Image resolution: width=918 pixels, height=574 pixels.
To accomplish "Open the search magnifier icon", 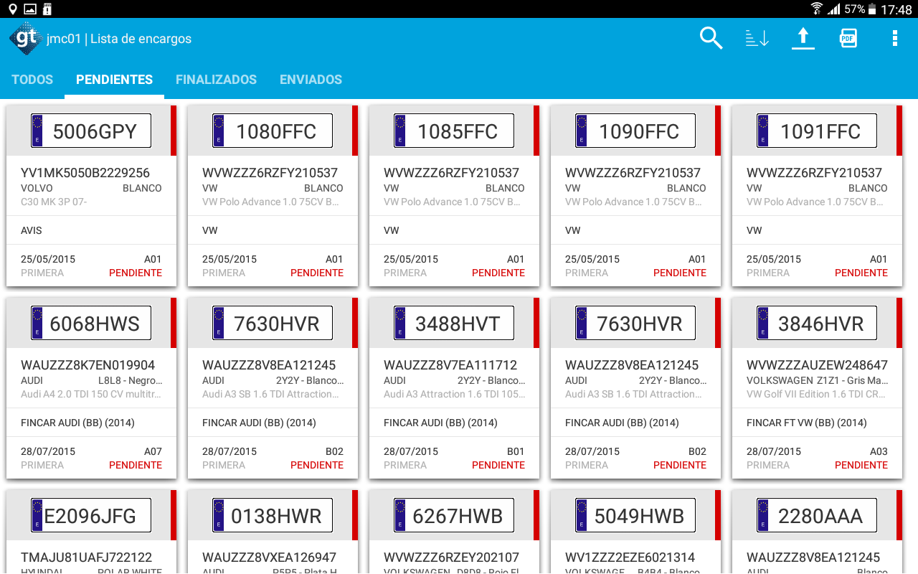I will [x=711, y=38].
